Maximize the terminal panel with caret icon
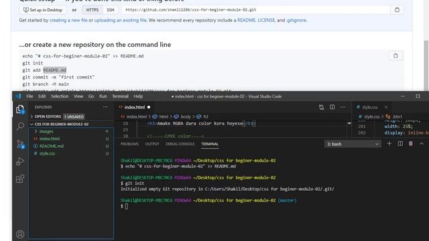Image resolution: width=429 pixels, height=241 pixels. click(422, 144)
